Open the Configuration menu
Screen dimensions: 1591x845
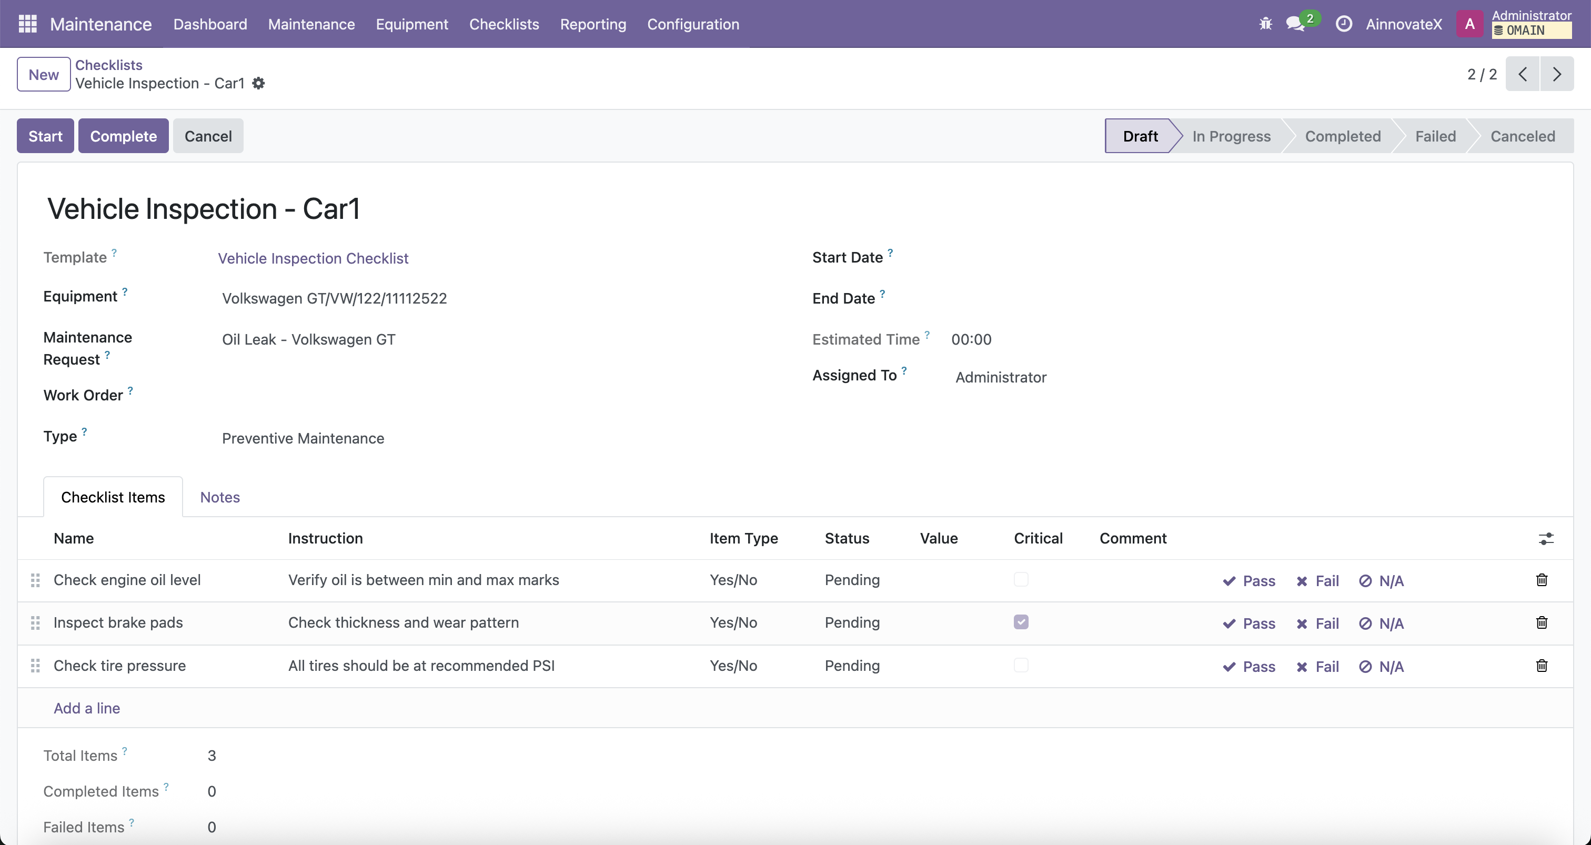pos(692,24)
